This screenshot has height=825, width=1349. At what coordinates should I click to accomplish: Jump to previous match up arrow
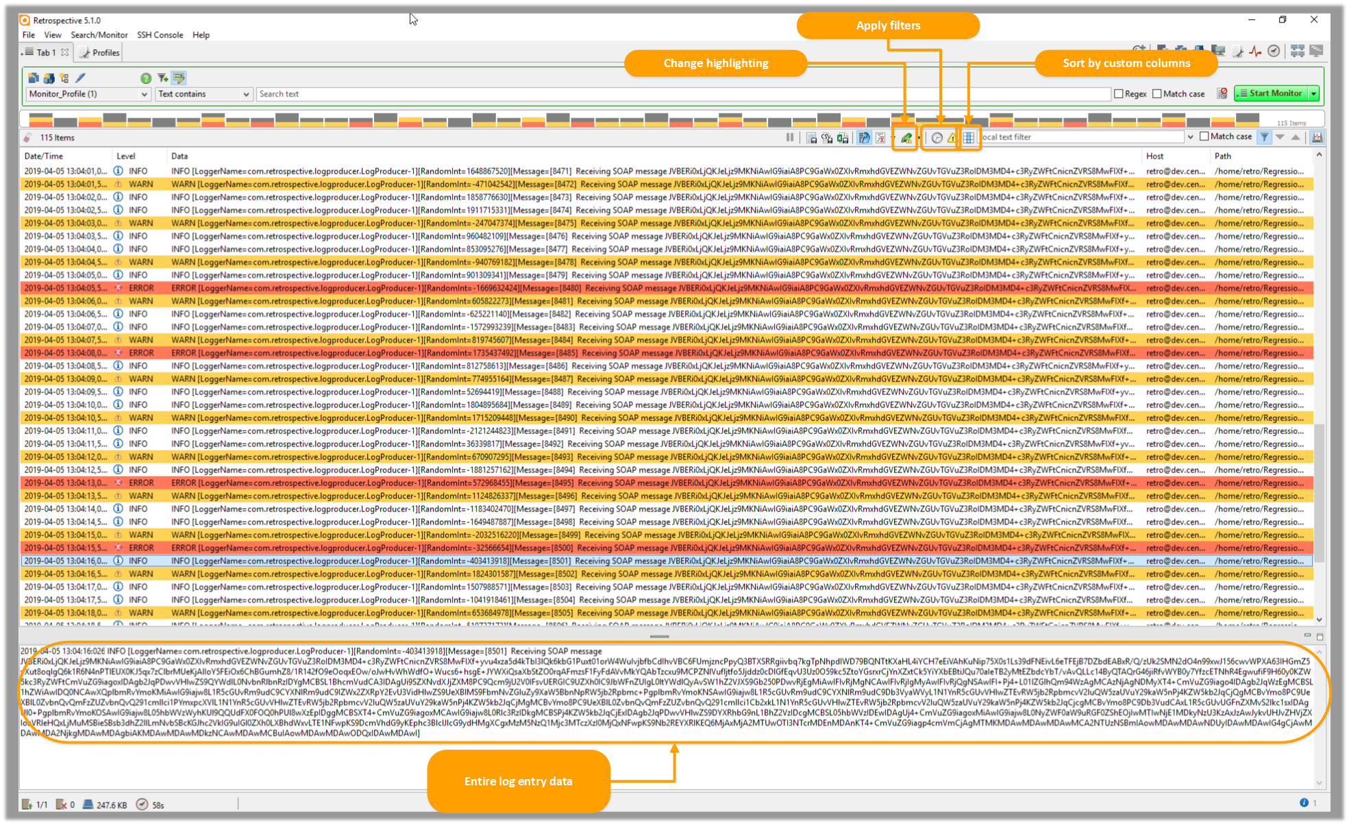[x=1296, y=137]
